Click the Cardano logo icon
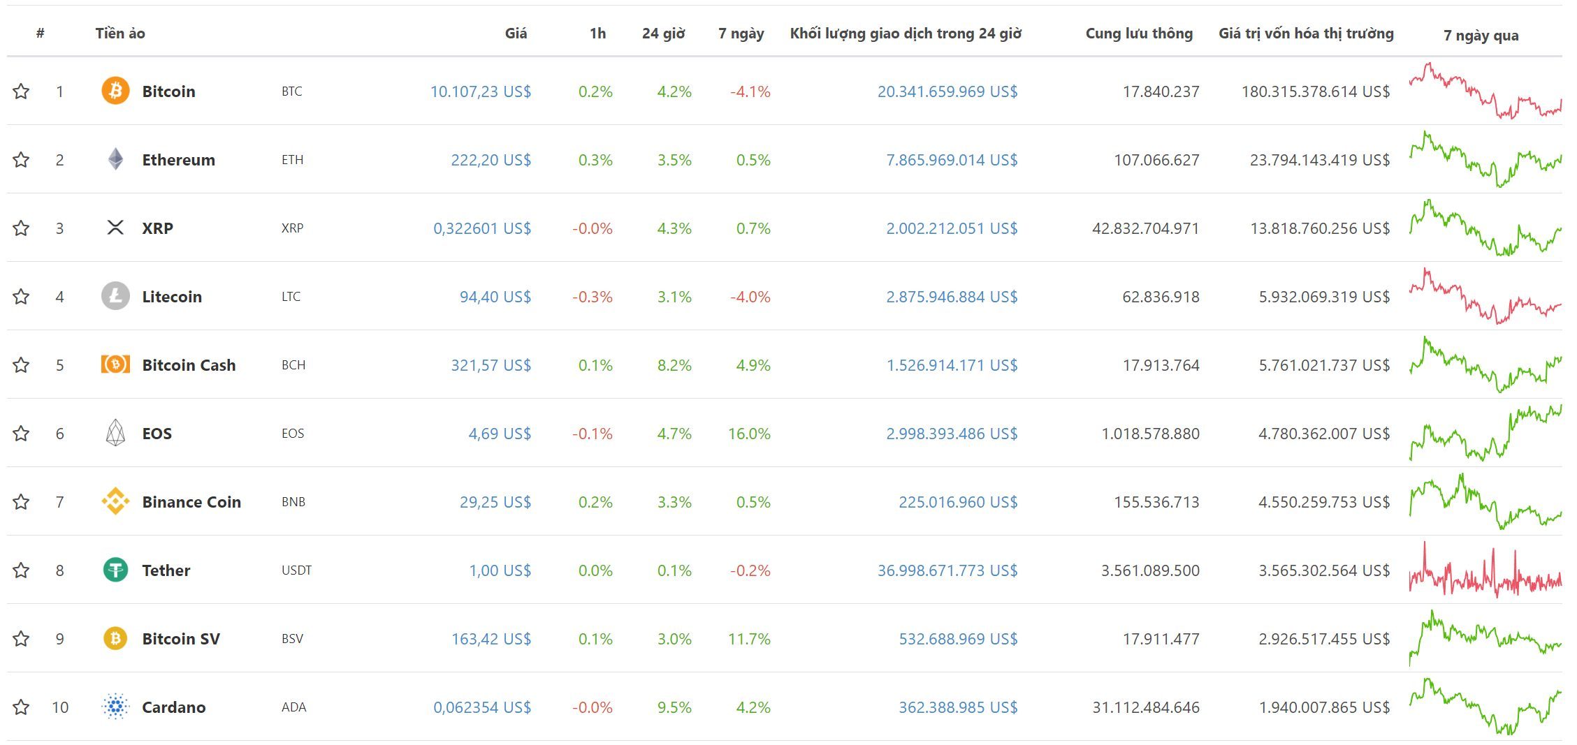Screen dimensions: 1577x745 115,707
